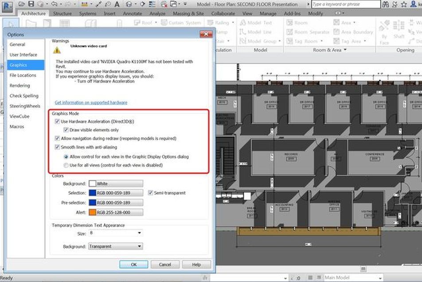Select ViewCube in Options sidebar
The height and width of the screenshot is (282, 422).
[26, 116]
